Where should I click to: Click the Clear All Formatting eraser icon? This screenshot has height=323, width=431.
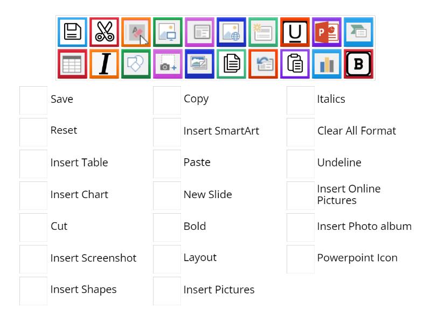136,32
